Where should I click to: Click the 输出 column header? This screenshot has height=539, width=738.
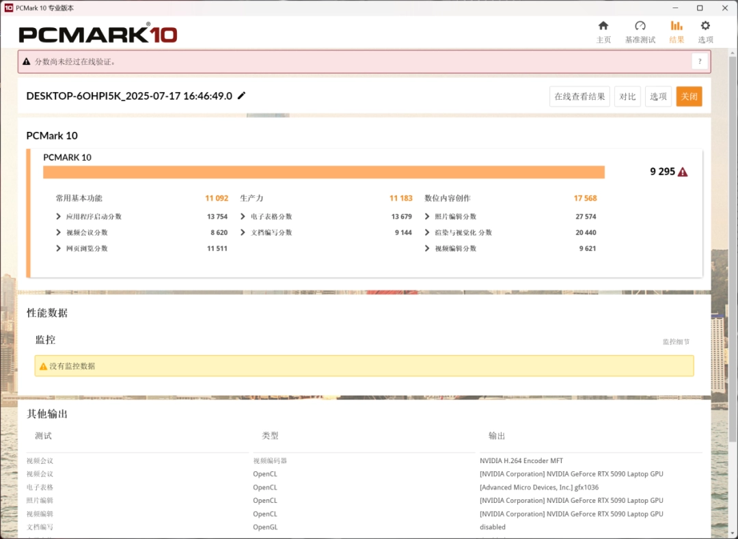(x=497, y=436)
